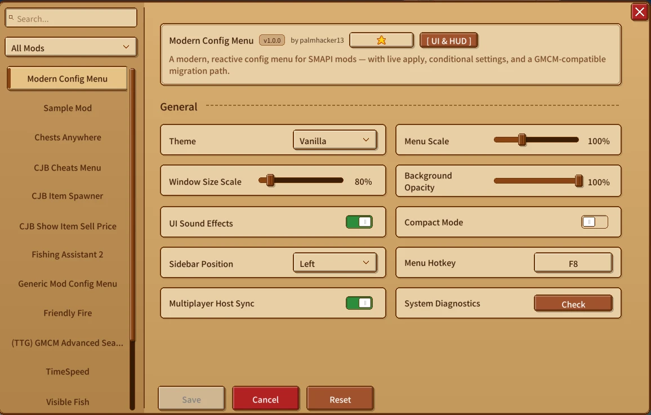Screen dimensions: 651x415
Task: Open the Sidebar Position dropdown
Action: pyautogui.click(x=335, y=263)
